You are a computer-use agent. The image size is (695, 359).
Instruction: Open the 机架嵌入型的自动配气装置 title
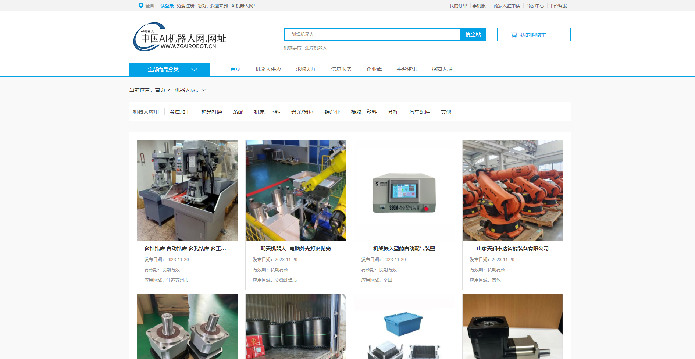tap(404, 249)
